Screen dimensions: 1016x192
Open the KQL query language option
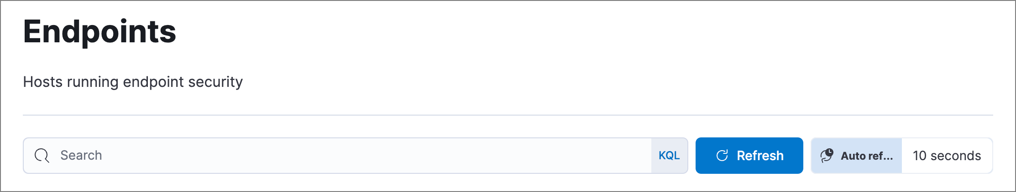[669, 156]
